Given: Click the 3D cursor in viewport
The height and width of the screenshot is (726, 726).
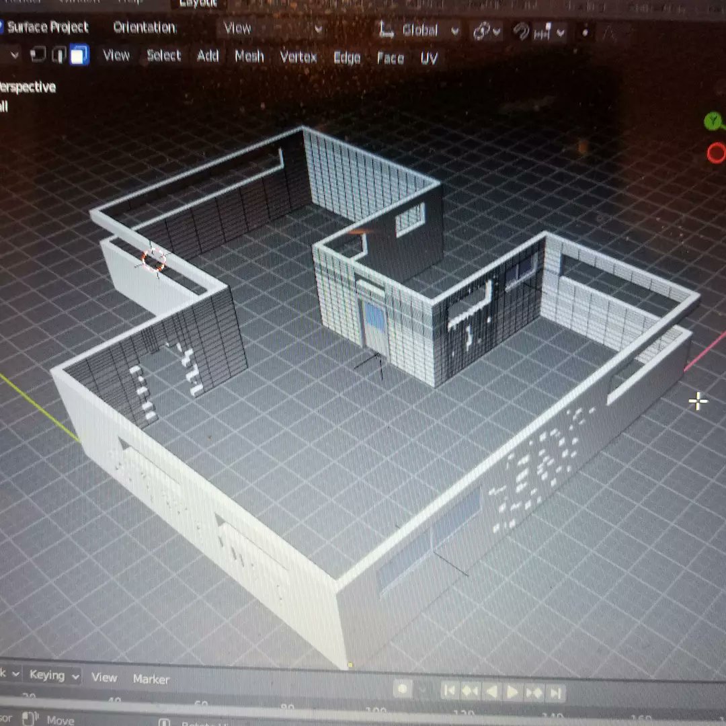Looking at the screenshot, I should point(154,259).
